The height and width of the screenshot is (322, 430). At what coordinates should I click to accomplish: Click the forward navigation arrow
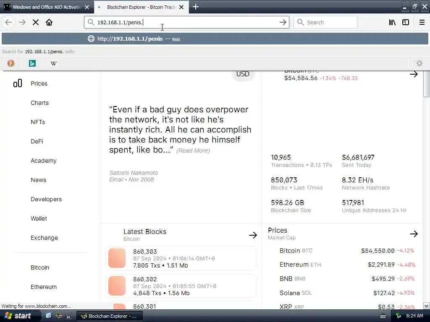tap(22, 22)
